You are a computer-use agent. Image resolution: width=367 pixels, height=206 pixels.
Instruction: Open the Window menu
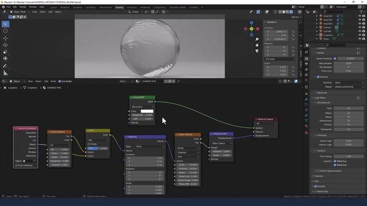[33, 7]
